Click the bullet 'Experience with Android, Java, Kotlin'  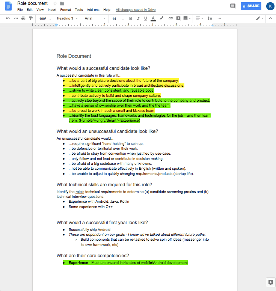click(x=99, y=202)
